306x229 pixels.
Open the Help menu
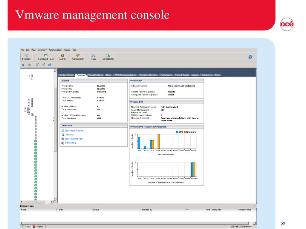pyautogui.click(x=74, y=50)
